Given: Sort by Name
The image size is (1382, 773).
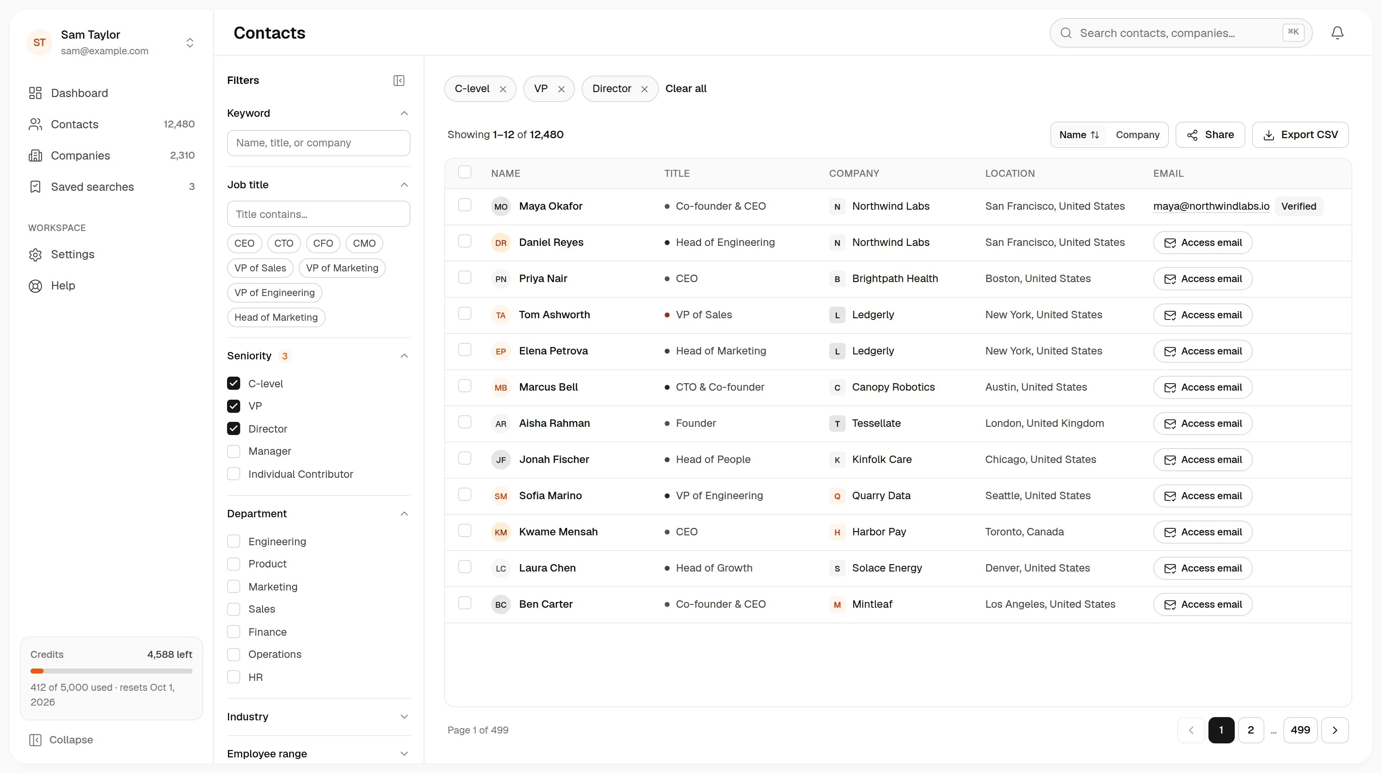Looking at the screenshot, I should (x=1079, y=134).
